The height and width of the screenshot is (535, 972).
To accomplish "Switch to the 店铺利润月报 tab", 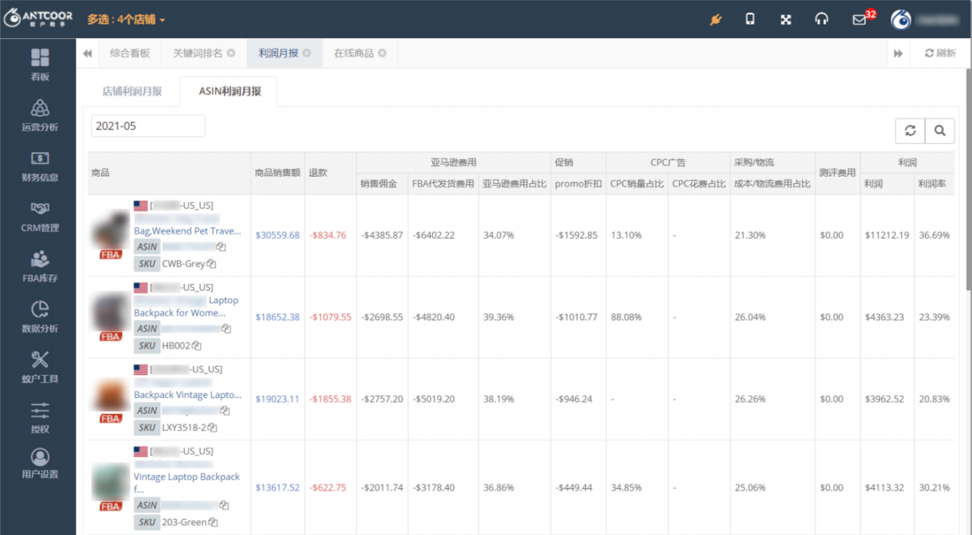I will pyautogui.click(x=132, y=91).
